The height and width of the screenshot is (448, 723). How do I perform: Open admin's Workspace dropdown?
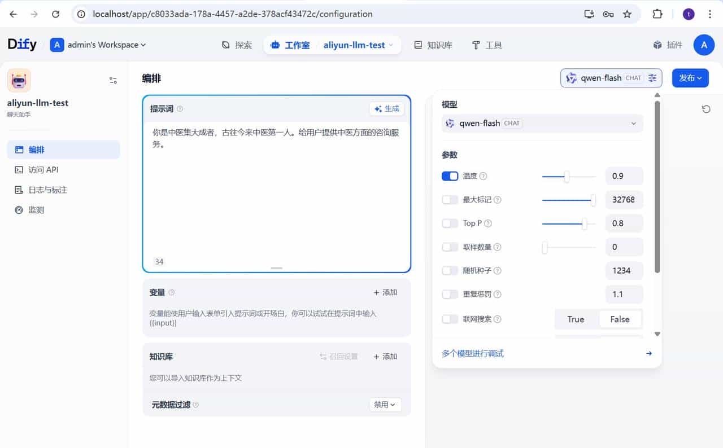tap(98, 45)
